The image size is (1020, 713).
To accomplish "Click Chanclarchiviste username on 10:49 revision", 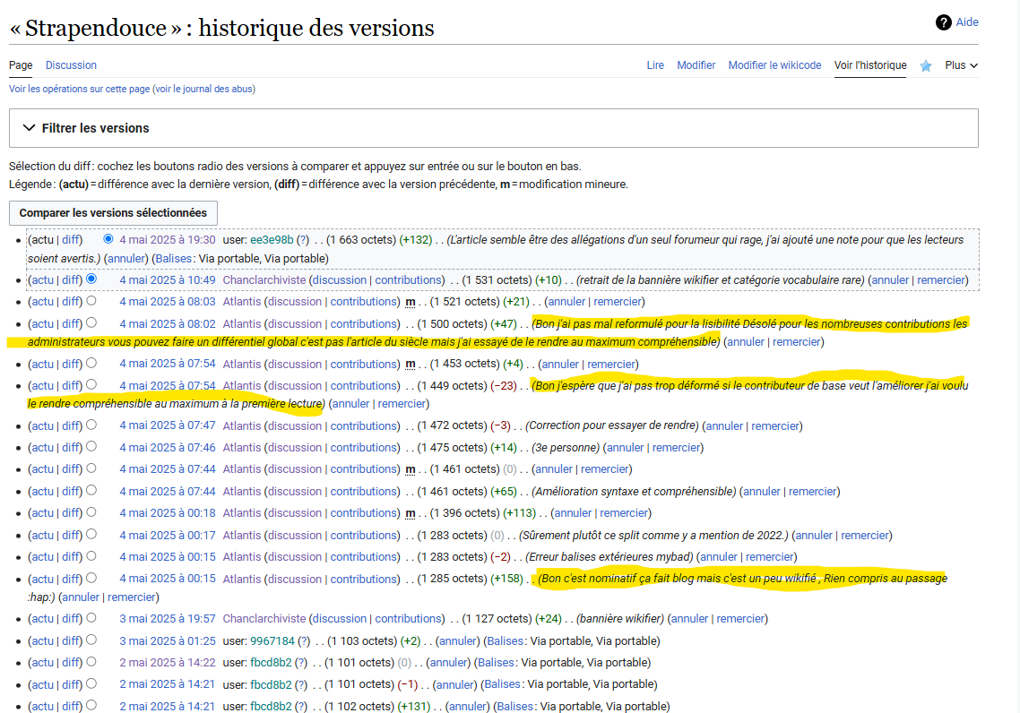I will [x=264, y=280].
